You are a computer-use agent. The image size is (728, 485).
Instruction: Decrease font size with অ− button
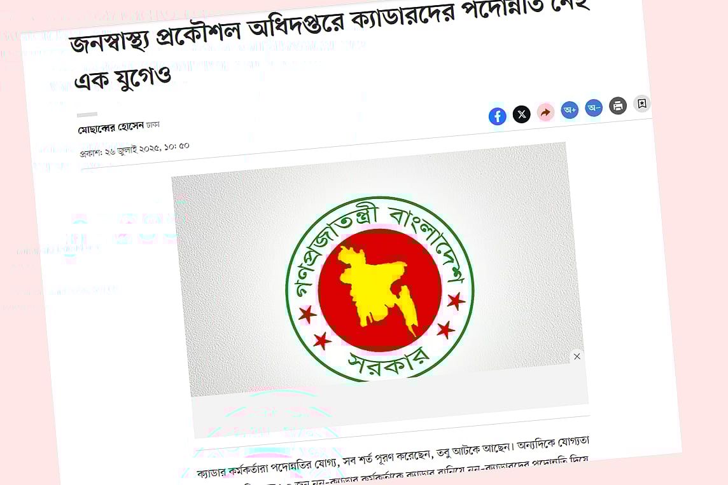tap(594, 108)
